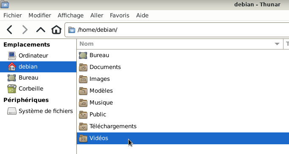289x154 pixels.
Task: Select the Documents folder row
Action: pyautogui.click(x=183, y=67)
